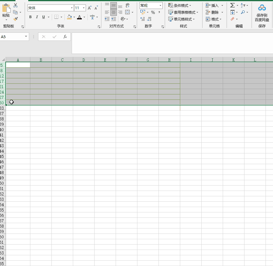This screenshot has width=273, height=266.
Task: Open 单元格样式 cell styles menu
Action: (x=181, y=19)
